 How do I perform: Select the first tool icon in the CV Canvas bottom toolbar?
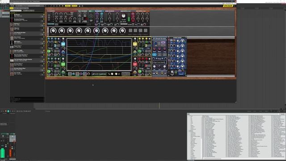tap(70, 74)
